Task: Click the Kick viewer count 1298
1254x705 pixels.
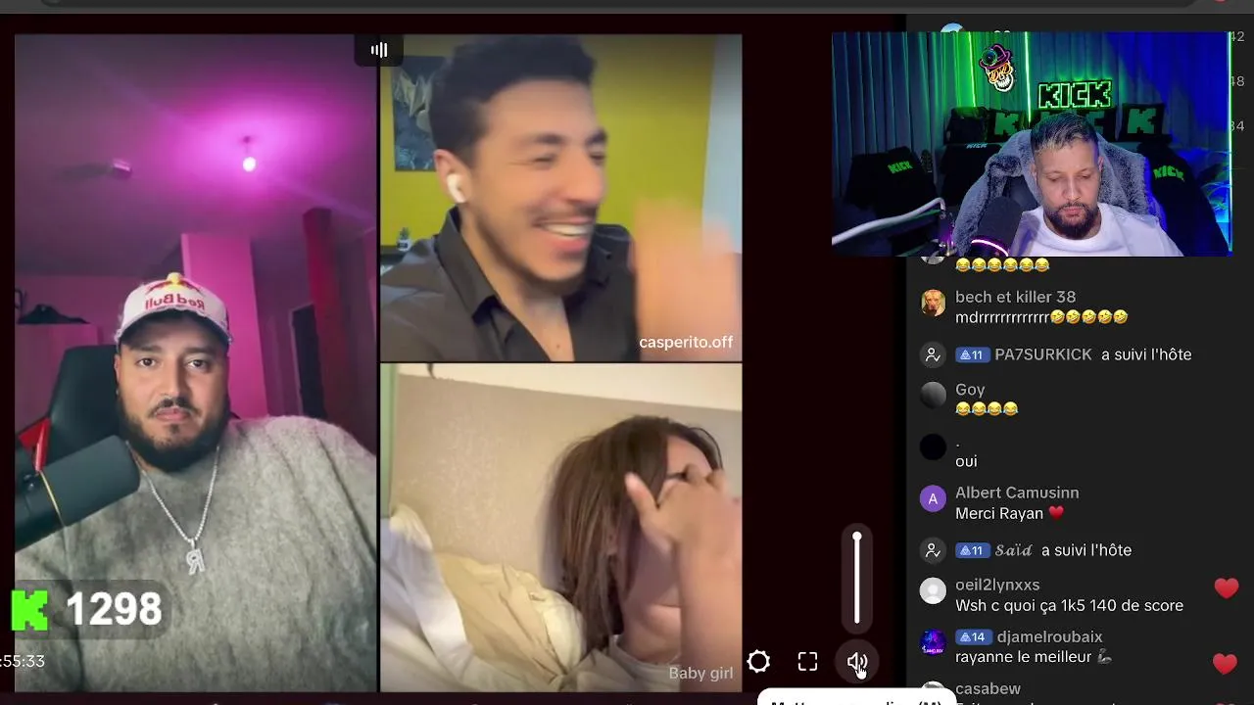Action: 114,609
